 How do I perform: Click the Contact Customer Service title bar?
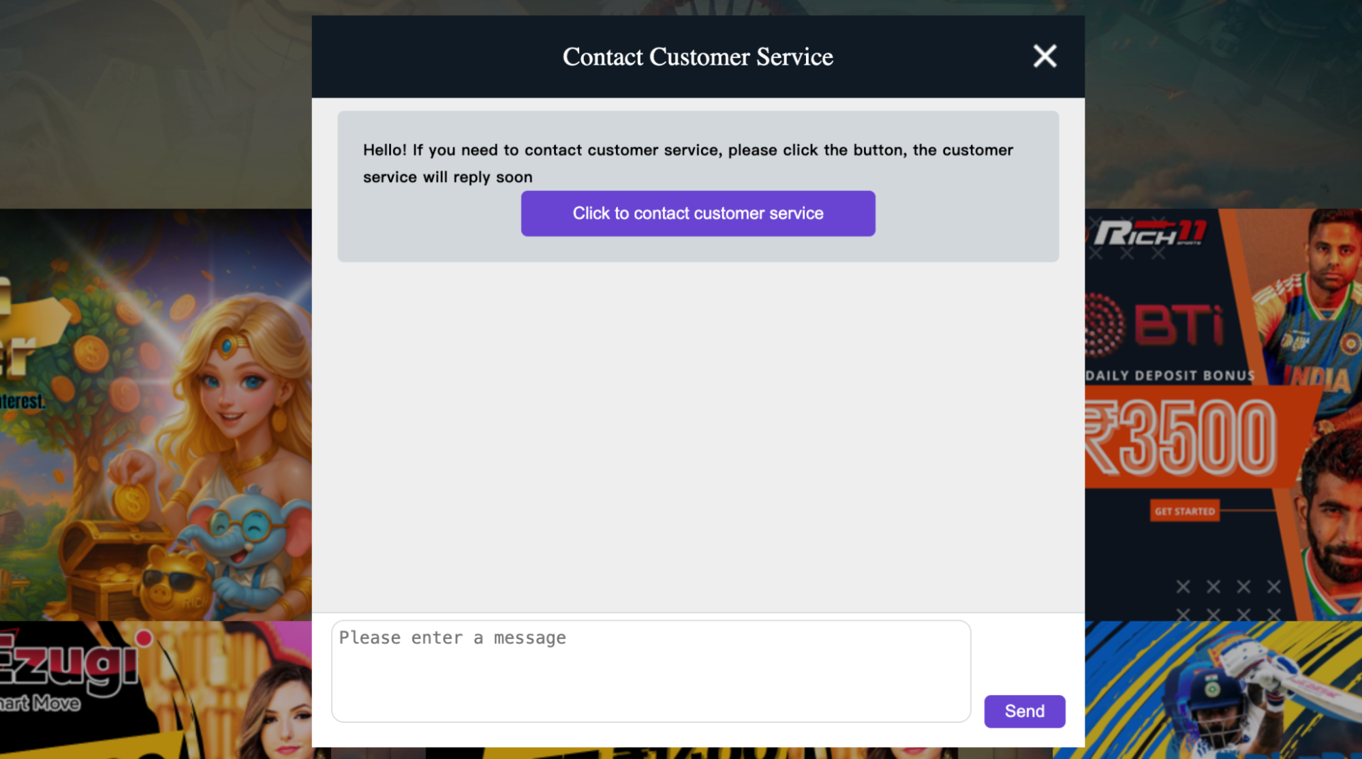(x=698, y=57)
